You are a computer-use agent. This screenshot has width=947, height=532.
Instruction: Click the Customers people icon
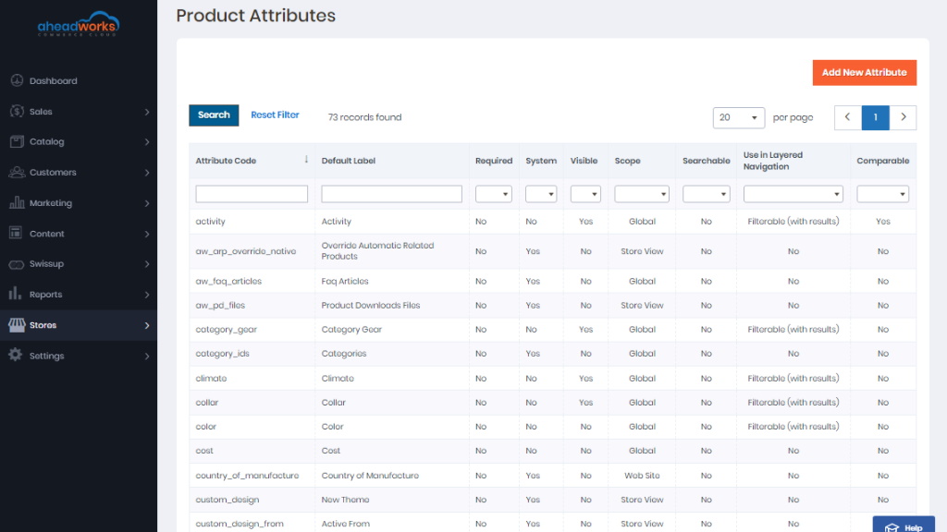point(17,172)
